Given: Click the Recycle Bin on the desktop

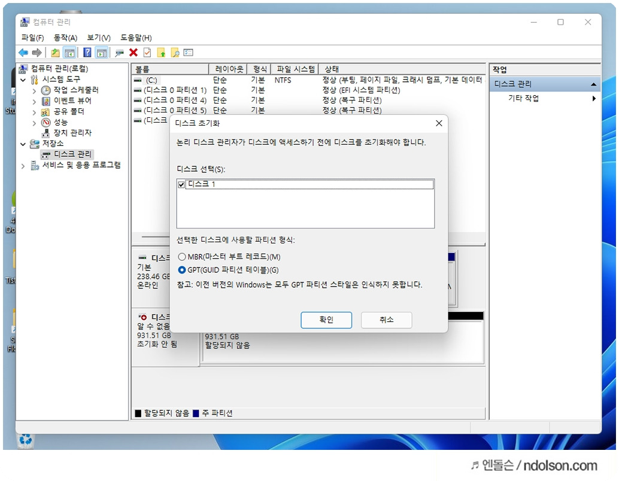Looking at the screenshot, I should (x=25, y=440).
